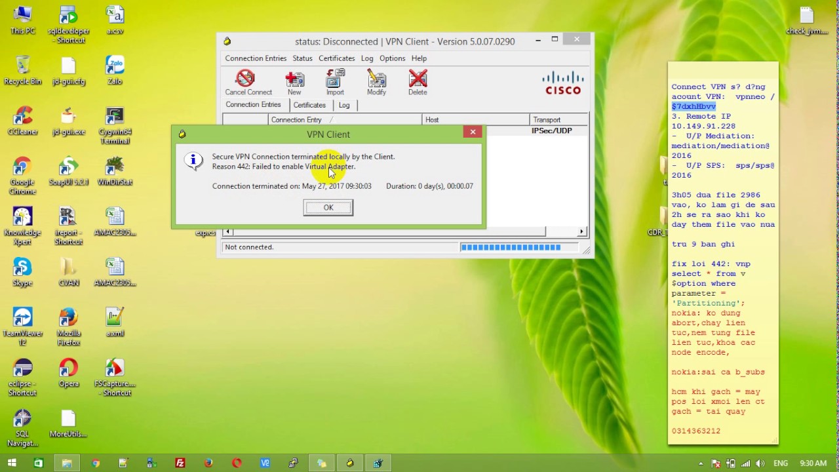Click the jd-gui.exe desktop icon
839x472 pixels.
[x=68, y=121]
